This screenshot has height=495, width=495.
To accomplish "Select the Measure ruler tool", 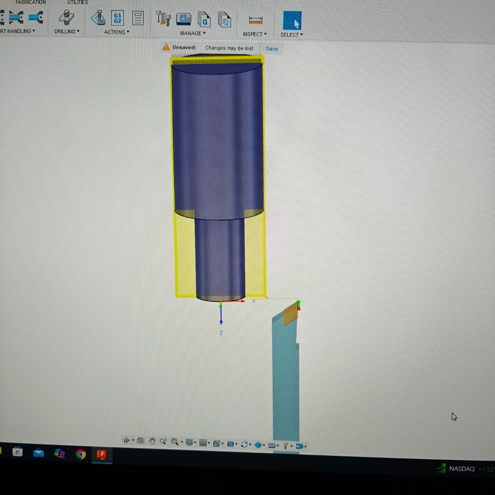I will (x=256, y=20).
